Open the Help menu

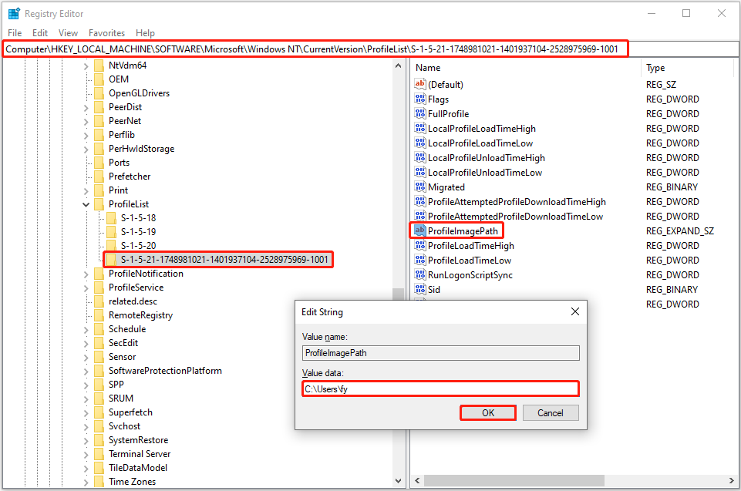pos(145,33)
